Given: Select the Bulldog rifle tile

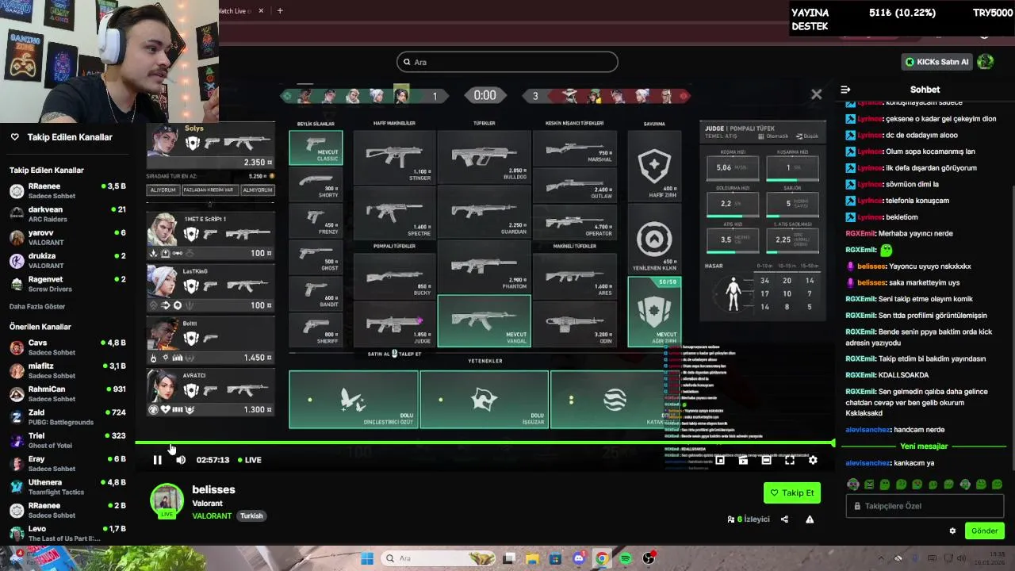Looking at the screenshot, I should pyautogui.click(x=484, y=156).
